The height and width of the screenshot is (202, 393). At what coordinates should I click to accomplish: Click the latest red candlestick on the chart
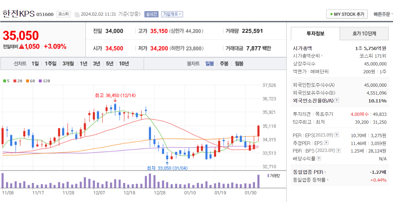pos(258,131)
